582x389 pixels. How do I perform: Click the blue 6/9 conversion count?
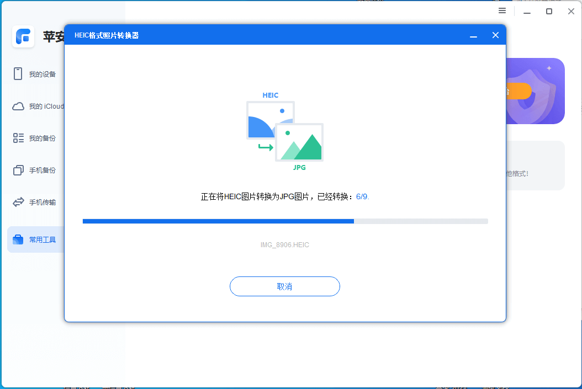tap(363, 196)
